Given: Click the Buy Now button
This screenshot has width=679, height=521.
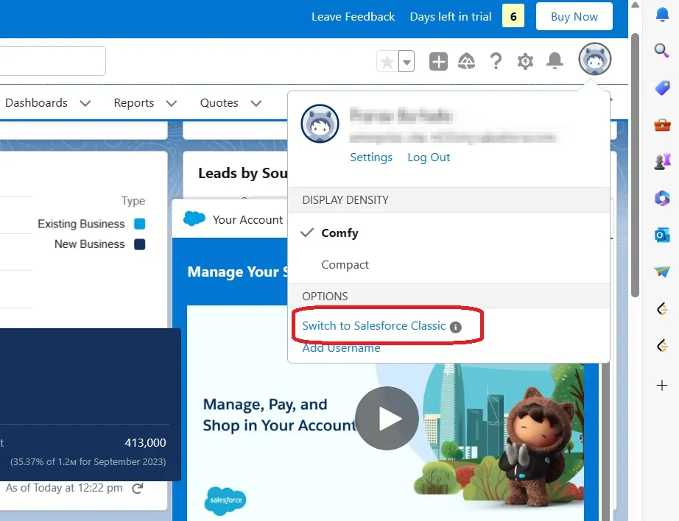Looking at the screenshot, I should 574,16.
